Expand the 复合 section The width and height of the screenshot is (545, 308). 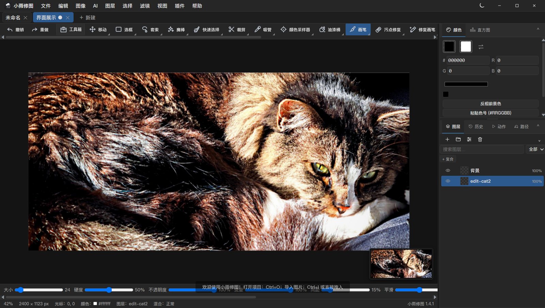pos(448,159)
